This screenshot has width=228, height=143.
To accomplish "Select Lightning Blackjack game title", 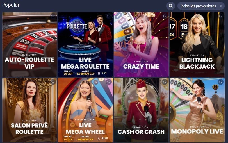I will click(x=197, y=63).
